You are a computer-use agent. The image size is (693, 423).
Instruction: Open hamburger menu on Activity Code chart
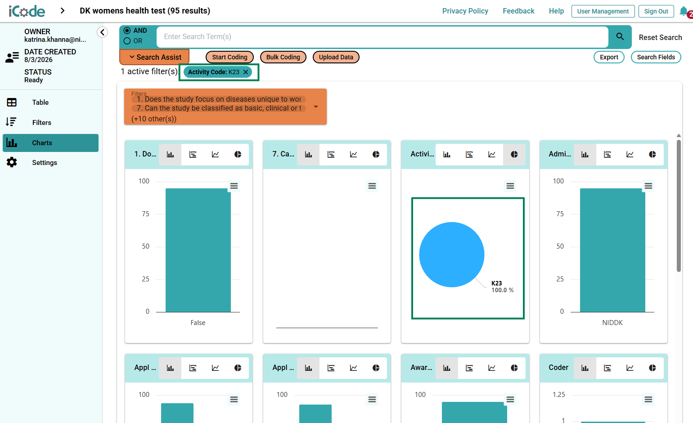click(510, 186)
